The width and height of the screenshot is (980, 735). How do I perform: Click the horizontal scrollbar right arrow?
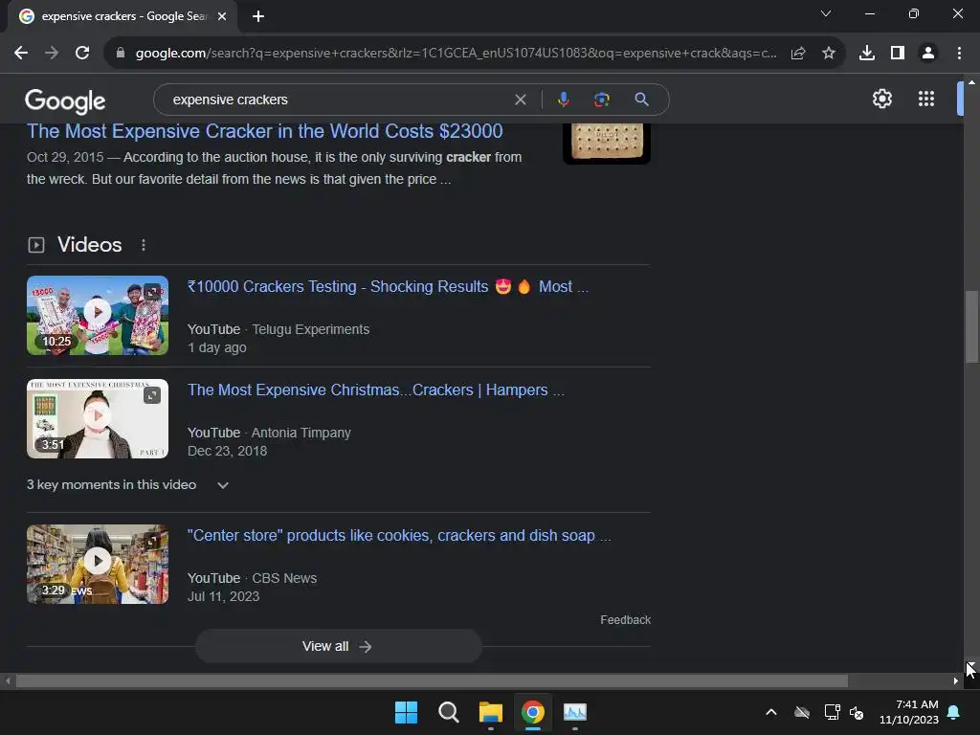[956, 681]
